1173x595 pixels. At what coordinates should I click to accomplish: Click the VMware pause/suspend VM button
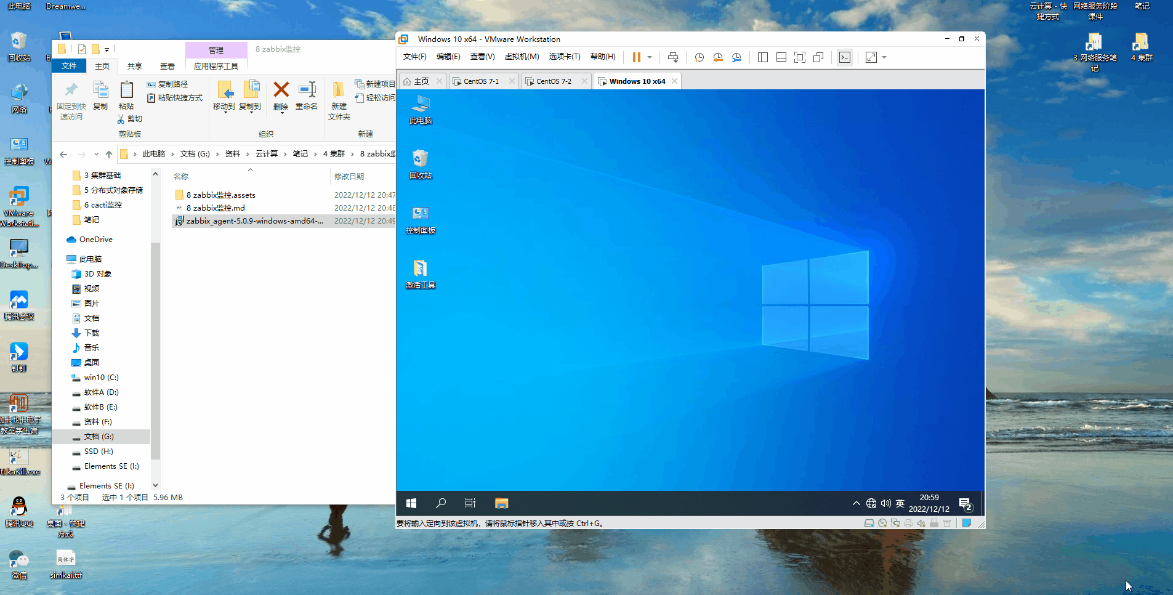pos(636,57)
